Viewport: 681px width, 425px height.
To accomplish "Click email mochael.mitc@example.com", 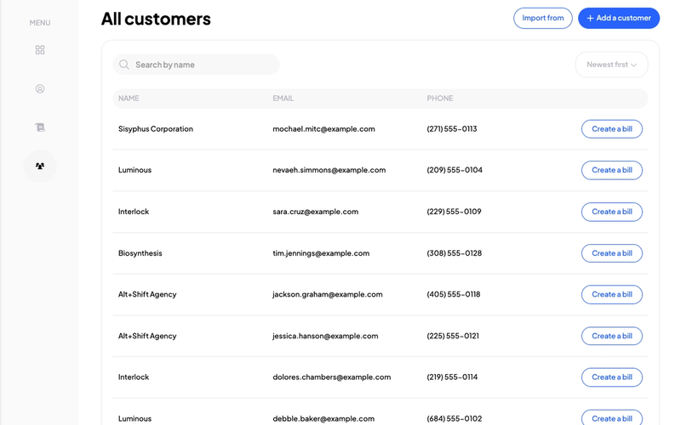I will [323, 129].
